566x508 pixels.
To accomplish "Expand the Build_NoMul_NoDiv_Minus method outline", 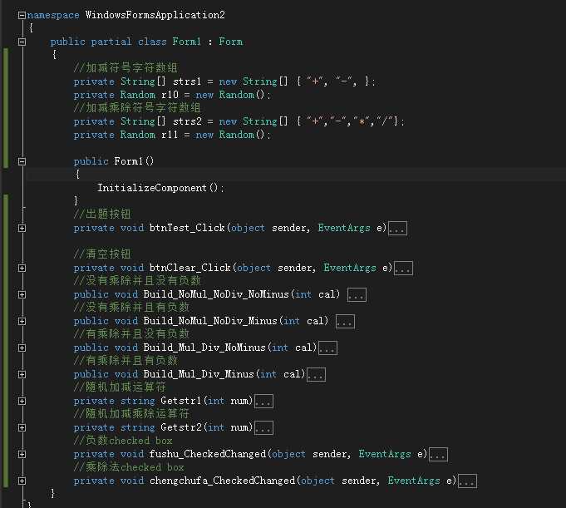I will 22,321.
